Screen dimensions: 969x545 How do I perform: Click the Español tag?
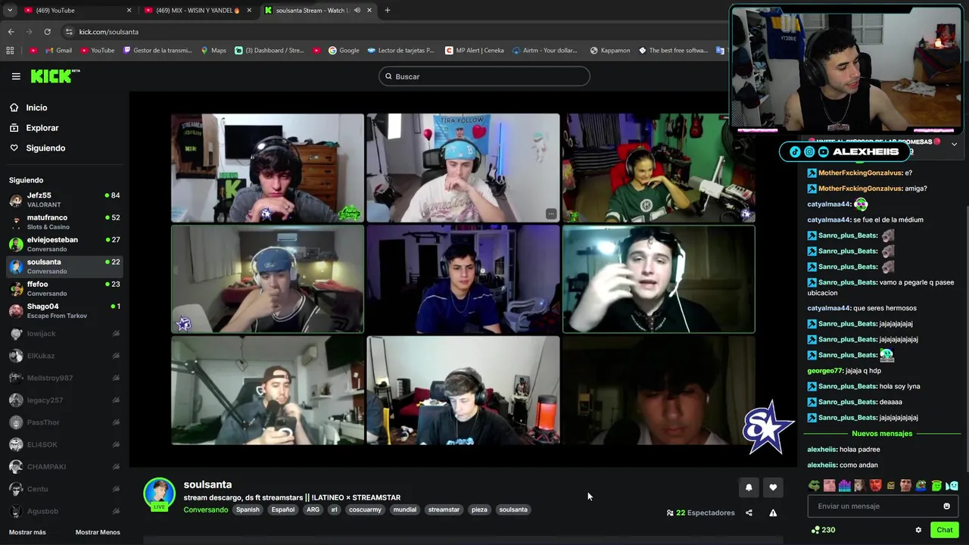(x=283, y=509)
